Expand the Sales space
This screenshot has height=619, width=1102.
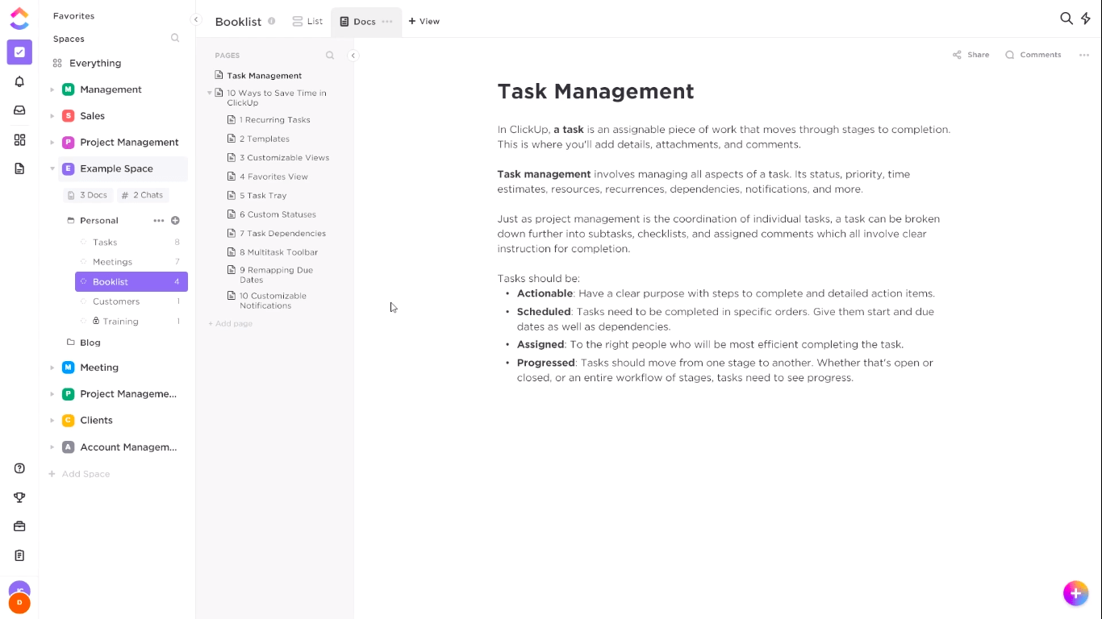pyautogui.click(x=52, y=116)
